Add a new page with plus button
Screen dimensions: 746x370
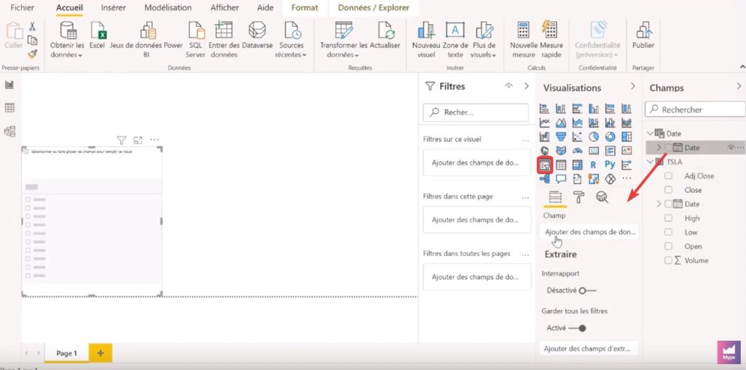[x=101, y=353]
